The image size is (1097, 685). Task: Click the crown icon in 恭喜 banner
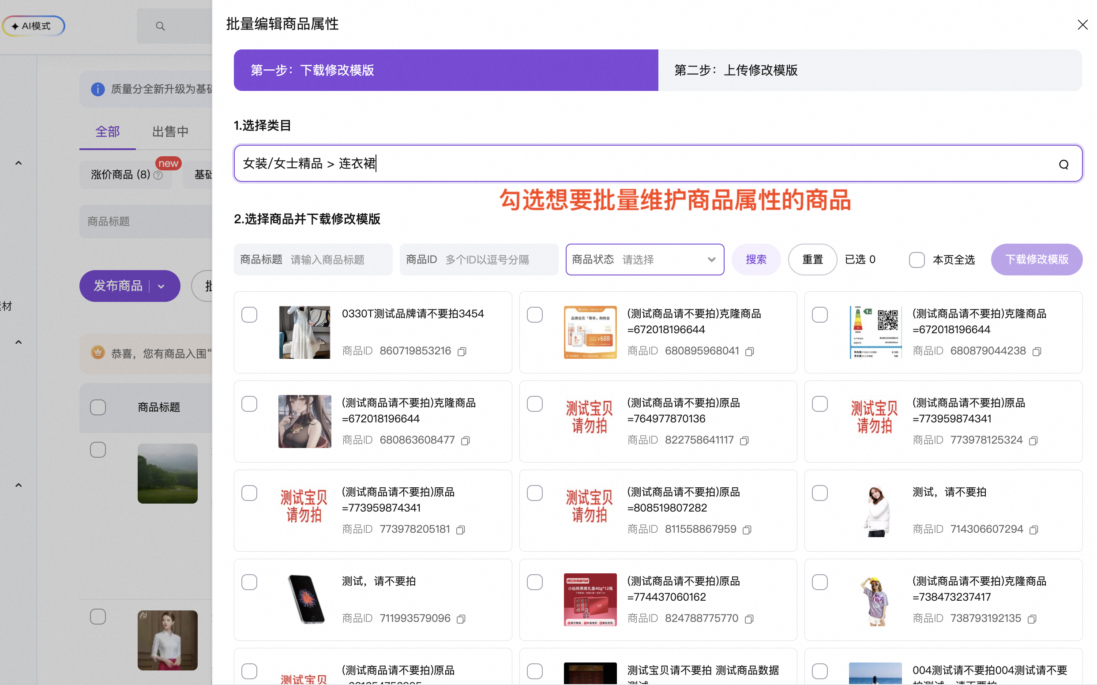pyautogui.click(x=98, y=353)
